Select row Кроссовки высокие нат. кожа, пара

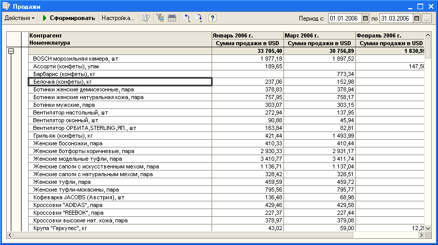(x=120, y=220)
